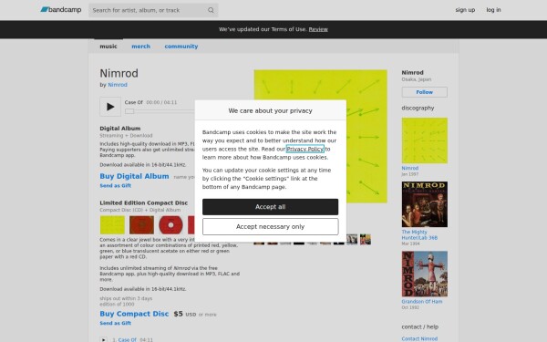The image size is (547, 342).
Task: Click Send as Gift under Compact Disc
Action: (116, 323)
